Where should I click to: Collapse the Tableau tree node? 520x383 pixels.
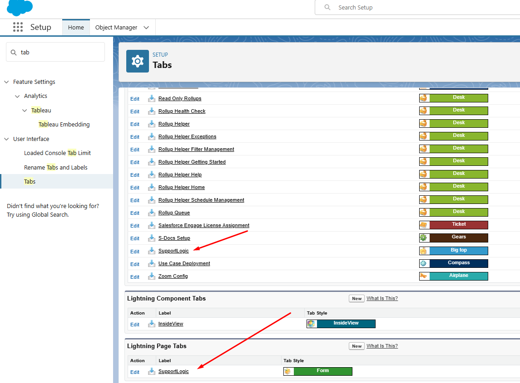[x=25, y=110]
